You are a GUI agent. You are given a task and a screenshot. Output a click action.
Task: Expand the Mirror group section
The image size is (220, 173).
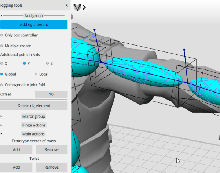pos(1,116)
